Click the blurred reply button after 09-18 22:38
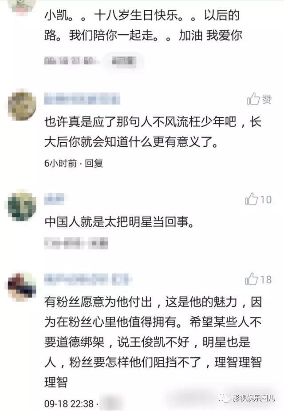The height and width of the screenshot is (411, 284). tap(112, 403)
